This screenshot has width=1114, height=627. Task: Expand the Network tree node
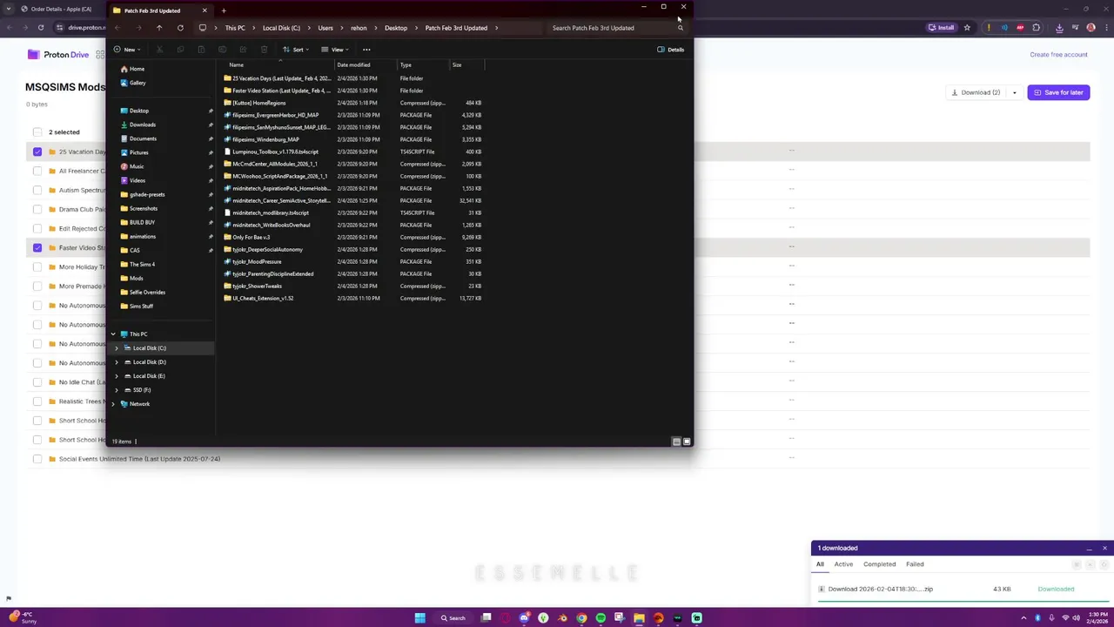112,404
